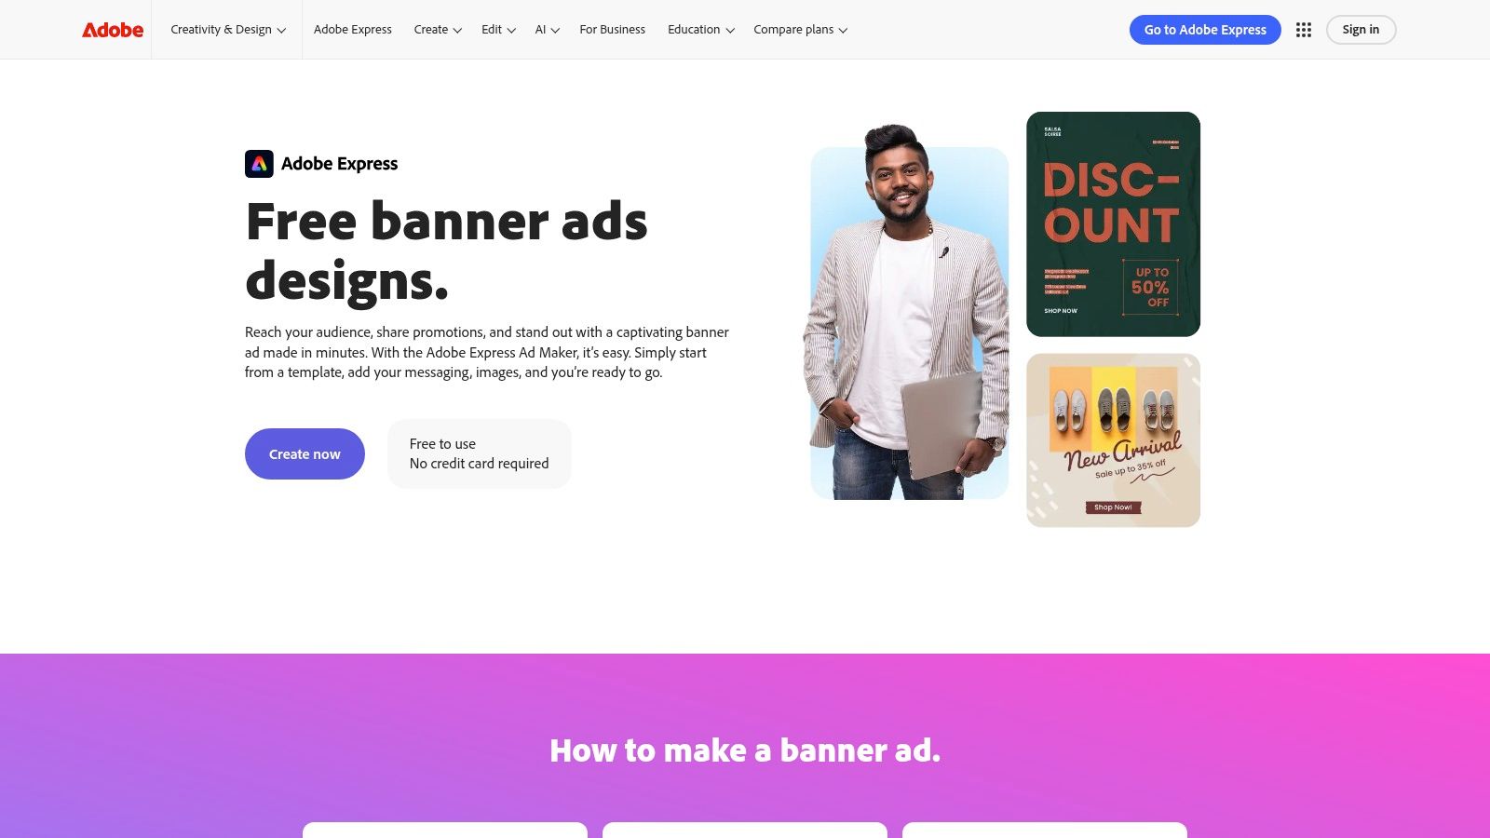Click the Adobe Express app icon
The height and width of the screenshot is (838, 1490).
click(259, 164)
